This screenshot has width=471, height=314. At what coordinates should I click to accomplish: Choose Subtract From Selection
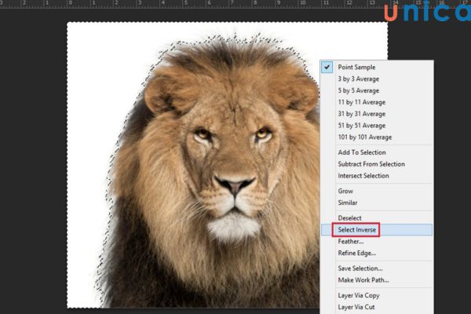tap(371, 164)
